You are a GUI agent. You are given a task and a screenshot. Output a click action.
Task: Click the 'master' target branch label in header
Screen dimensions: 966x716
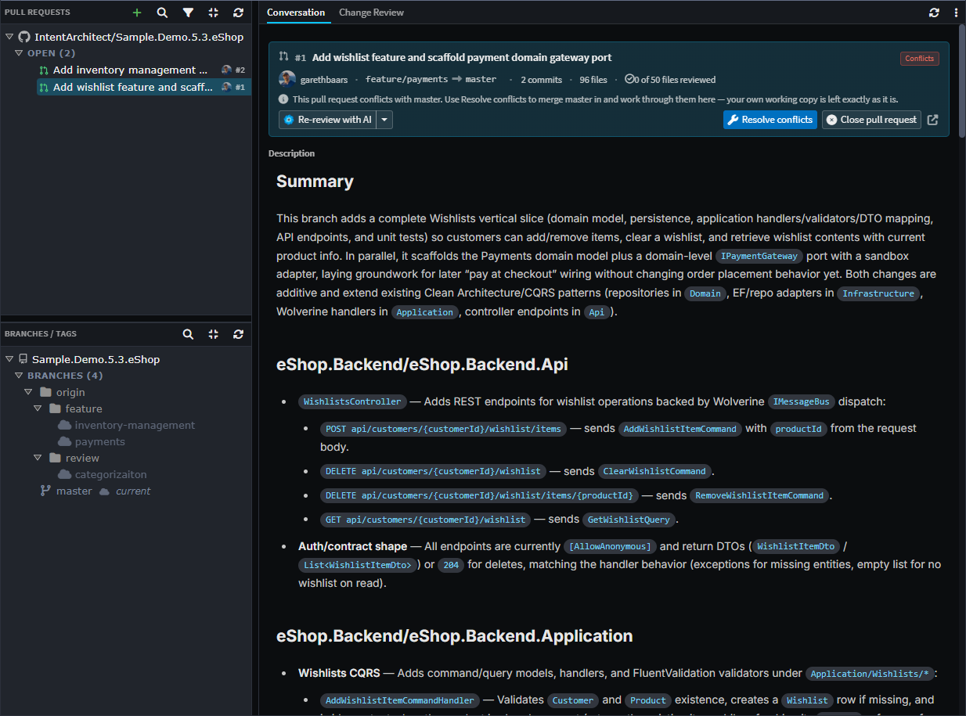pyautogui.click(x=481, y=79)
